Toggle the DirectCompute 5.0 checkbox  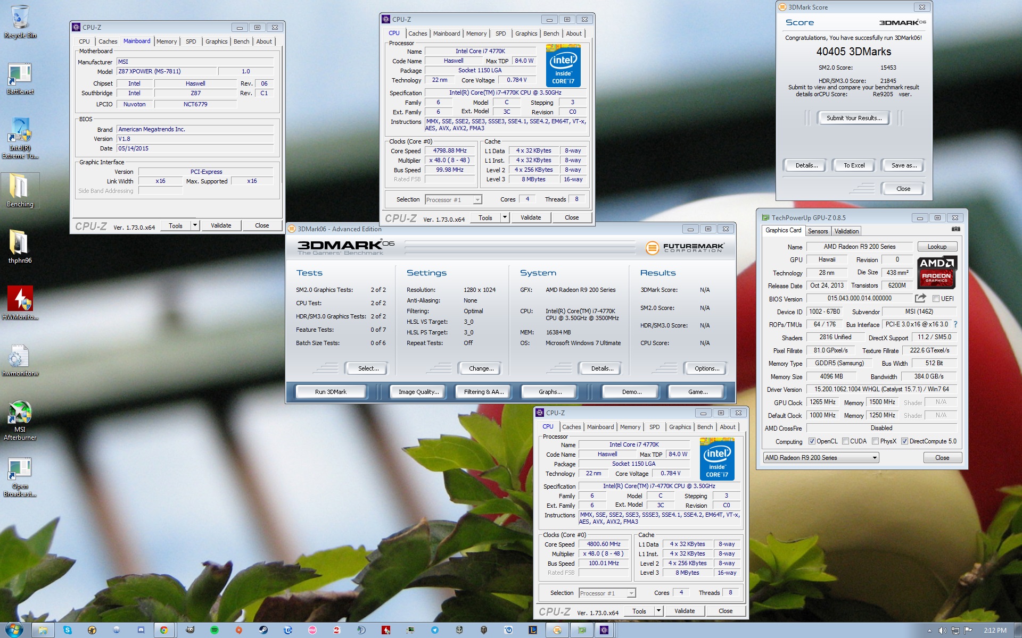904,441
